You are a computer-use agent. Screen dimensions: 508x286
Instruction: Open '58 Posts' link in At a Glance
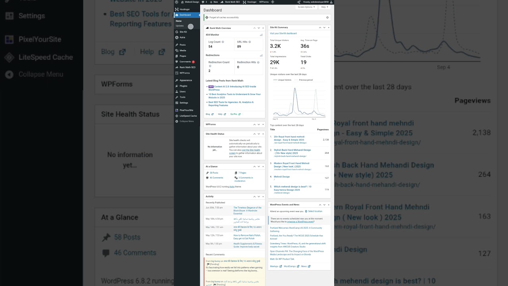point(214,173)
